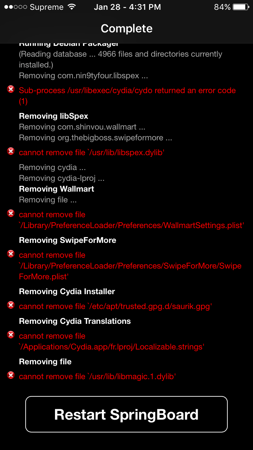Select the 'Removing libSpex' heading line
The image size is (253, 450).
tap(53, 116)
